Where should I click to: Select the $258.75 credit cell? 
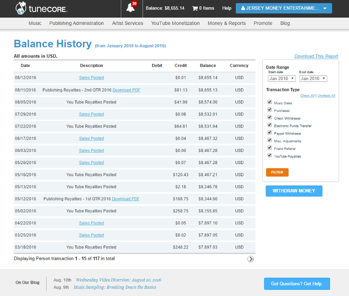coord(180,211)
